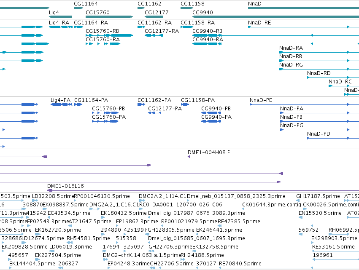Click the EK298903.5prime EST label
Screen dimensions: 359x270
[334, 238]
